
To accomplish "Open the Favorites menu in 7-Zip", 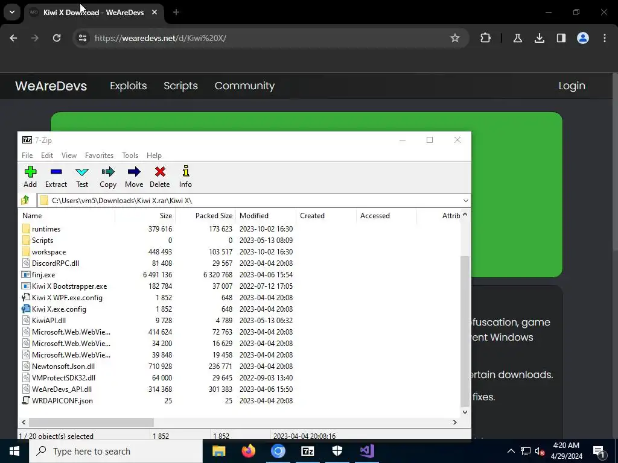I will 100,156.
